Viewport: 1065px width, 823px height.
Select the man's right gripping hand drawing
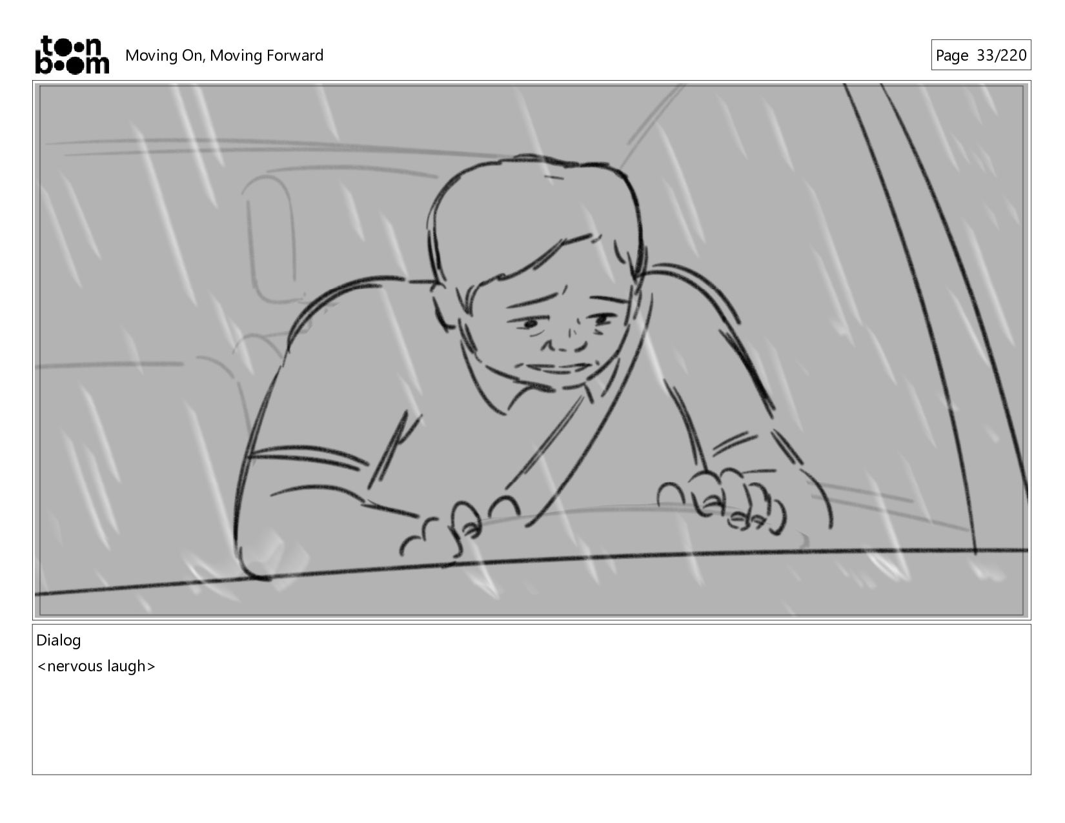tap(723, 500)
